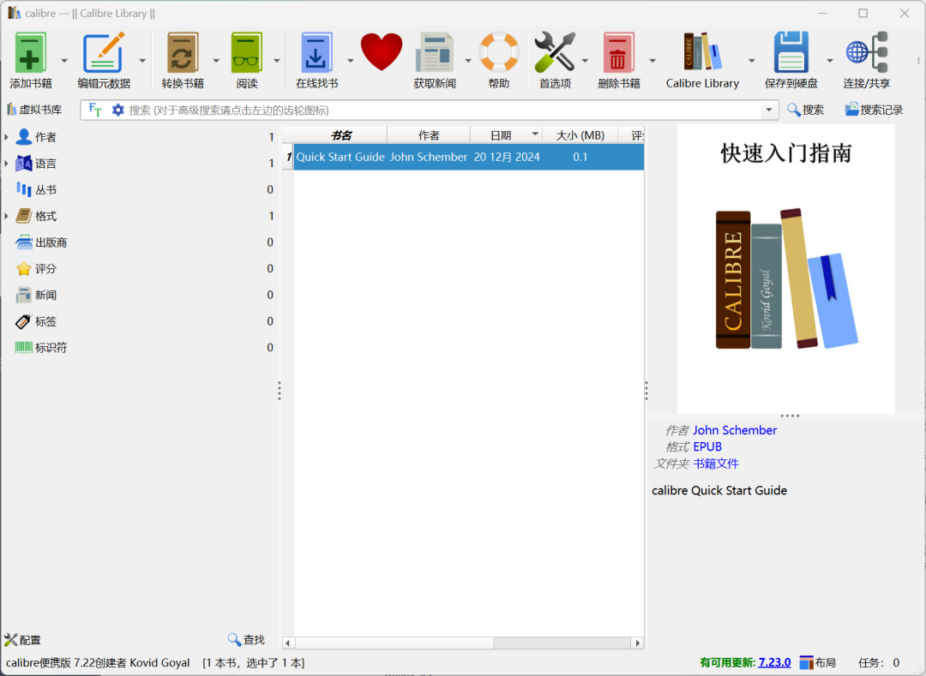Sort by the Date (日期) column header

(501, 135)
